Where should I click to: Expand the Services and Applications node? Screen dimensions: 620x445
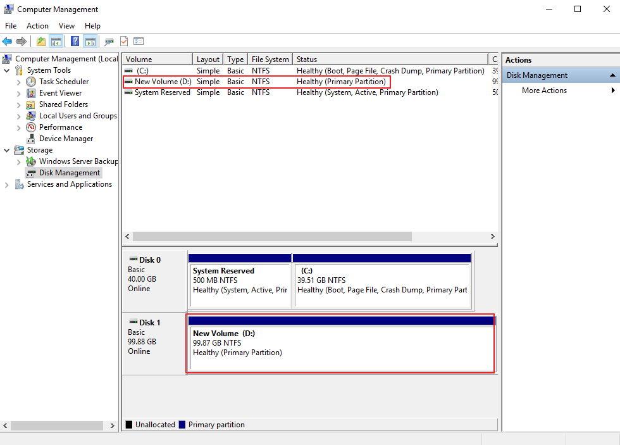tap(6, 185)
